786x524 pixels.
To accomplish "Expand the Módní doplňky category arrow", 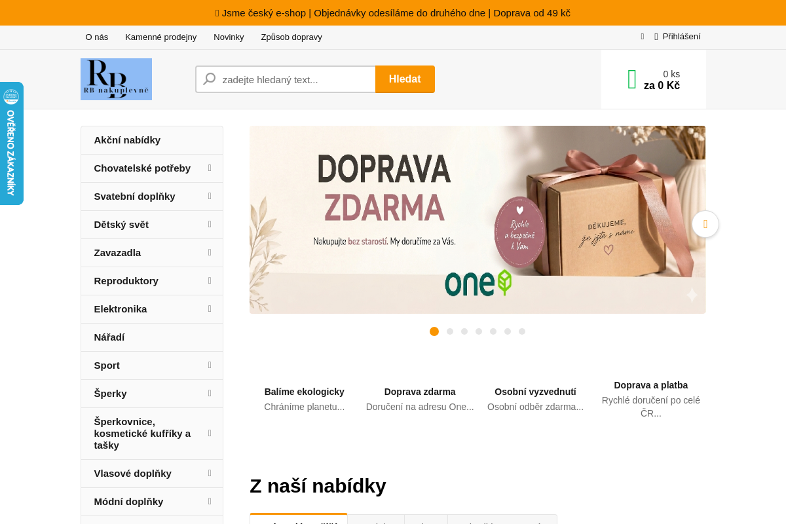I will tap(210, 502).
